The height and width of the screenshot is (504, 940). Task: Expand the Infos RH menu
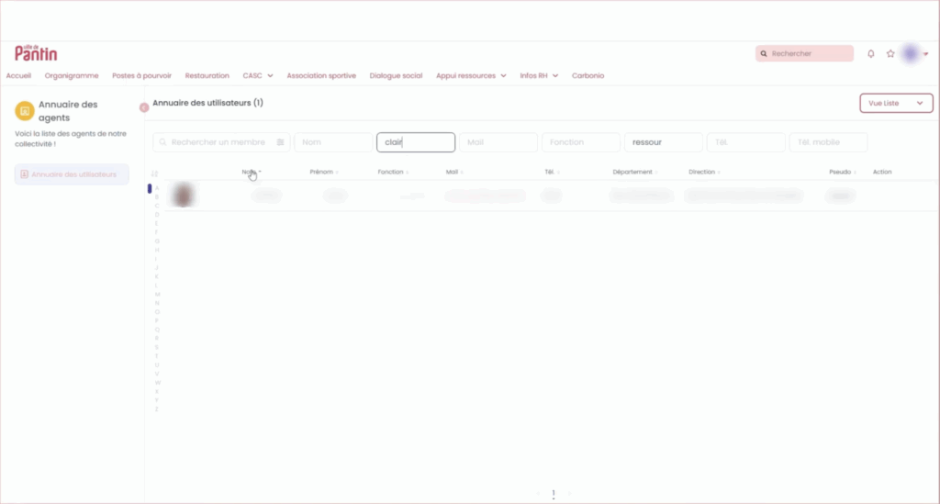tap(539, 75)
